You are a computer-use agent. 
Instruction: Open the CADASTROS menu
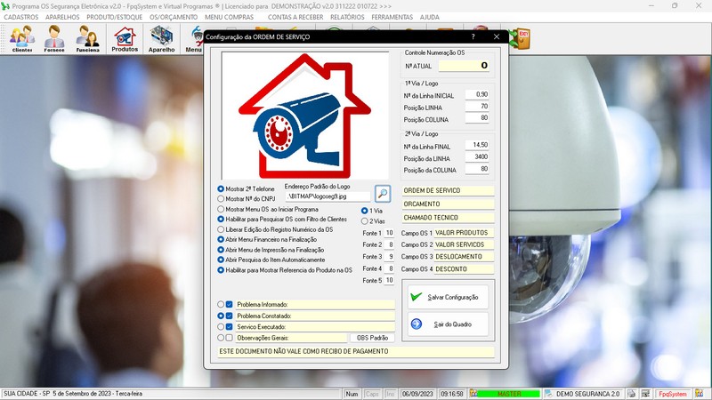21,17
